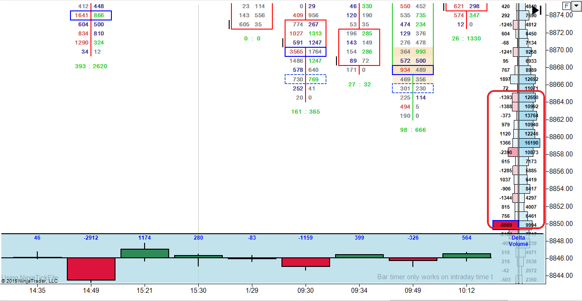The width and height of the screenshot is (582, 301).
Task: Click the 15:30 time axis label
Action: click(x=198, y=290)
